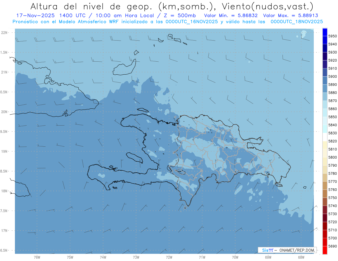Click the legend value '5820'
The height and width of the screenshot is (261, 338).
333,141
